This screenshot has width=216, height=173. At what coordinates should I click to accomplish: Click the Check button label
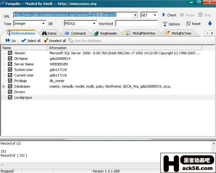(x=172, y=15)
